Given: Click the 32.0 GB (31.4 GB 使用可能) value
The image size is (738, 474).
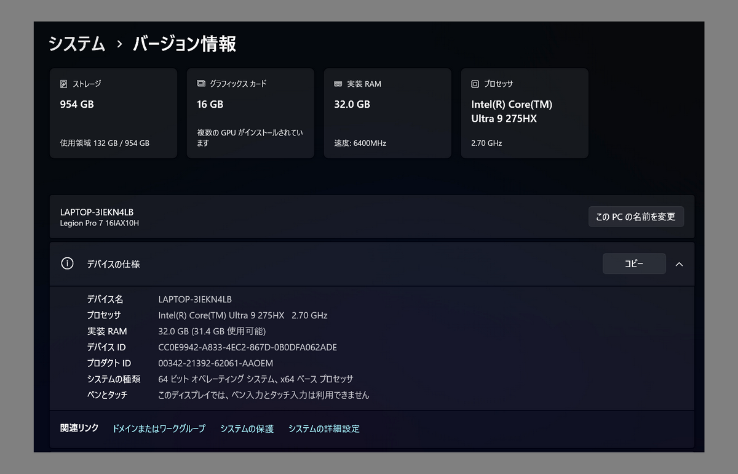Looking at the screenshot, I should [212, 331].
